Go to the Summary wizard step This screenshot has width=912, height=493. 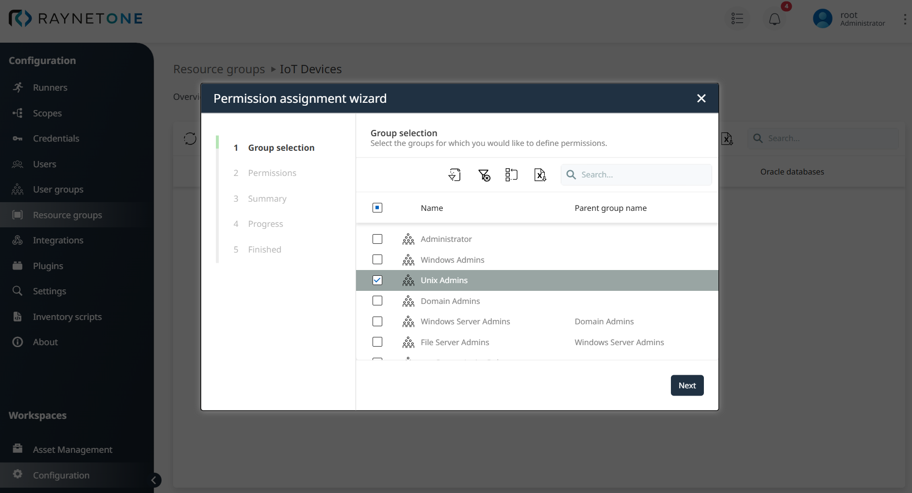267,198
